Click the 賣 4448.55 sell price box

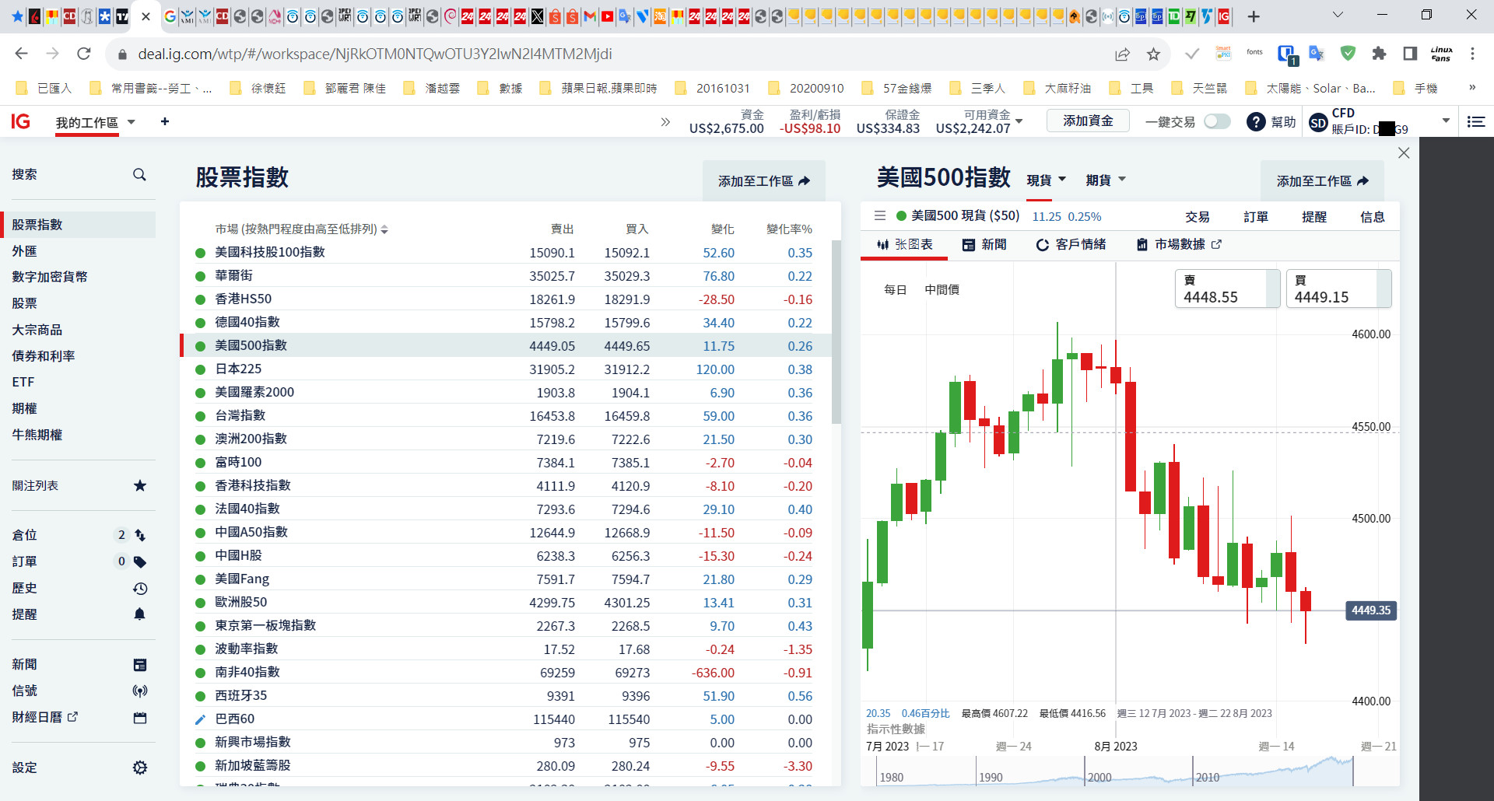1227,289
